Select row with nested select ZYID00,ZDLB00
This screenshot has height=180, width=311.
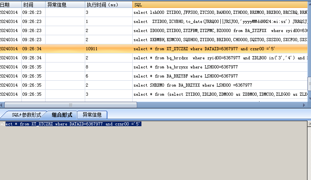coord(154,94)
